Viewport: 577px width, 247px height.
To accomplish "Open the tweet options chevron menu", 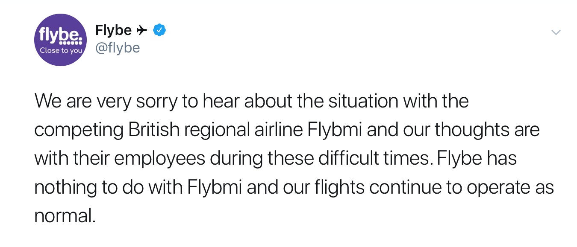I will pyautogui.click(x=556, y=32).
